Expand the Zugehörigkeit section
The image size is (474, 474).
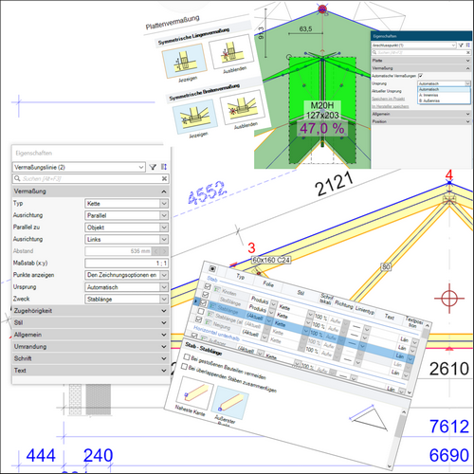coord(90,311)
